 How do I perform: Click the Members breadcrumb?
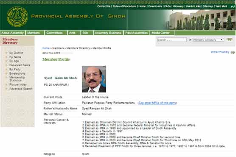tap(58, 48)
